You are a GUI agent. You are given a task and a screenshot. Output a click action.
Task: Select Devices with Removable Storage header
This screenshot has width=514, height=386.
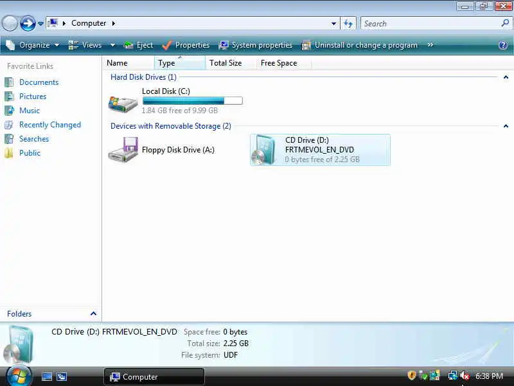(171, 126)
